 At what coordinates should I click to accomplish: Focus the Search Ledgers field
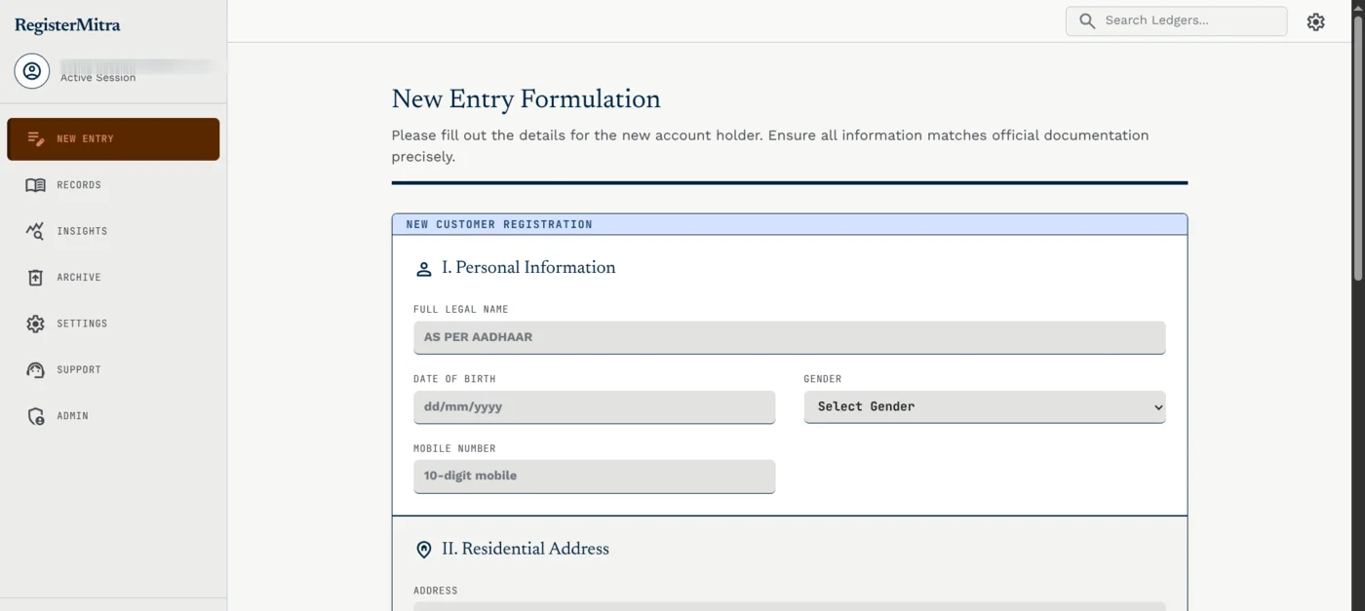click(1176, 20)
